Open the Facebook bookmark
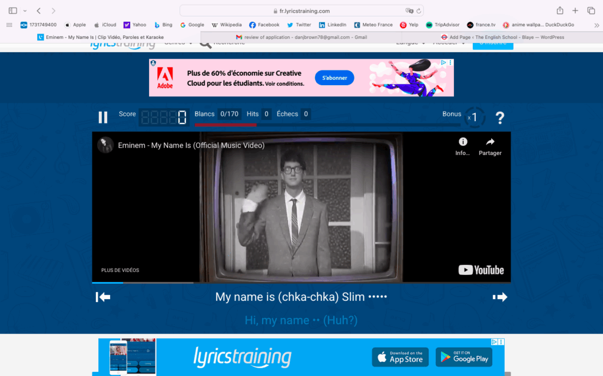603x376 pixels. 264,25
